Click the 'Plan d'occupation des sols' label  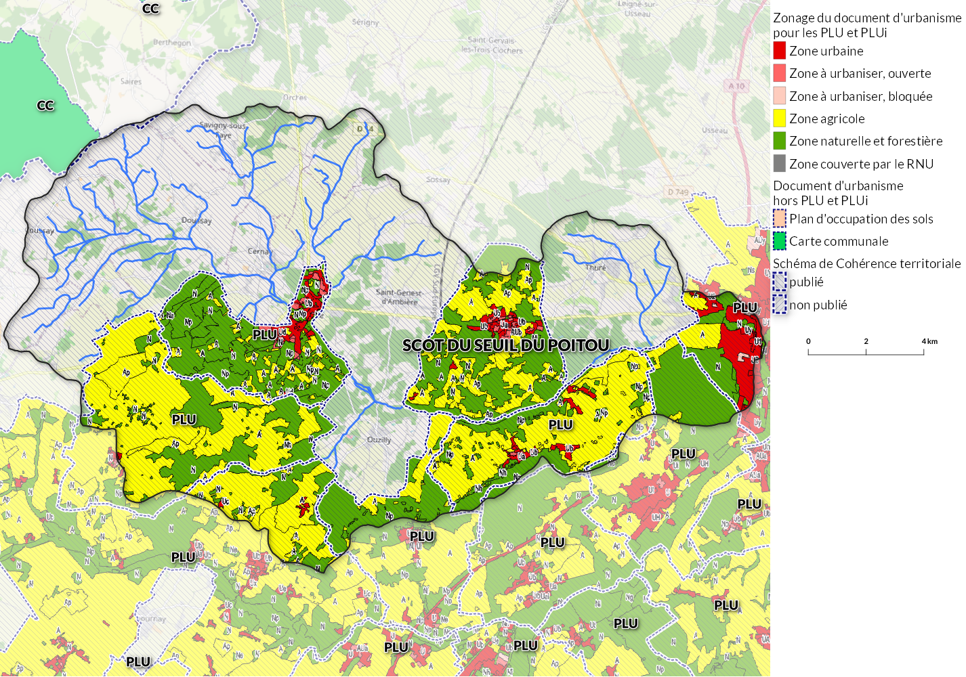(861, 219)
